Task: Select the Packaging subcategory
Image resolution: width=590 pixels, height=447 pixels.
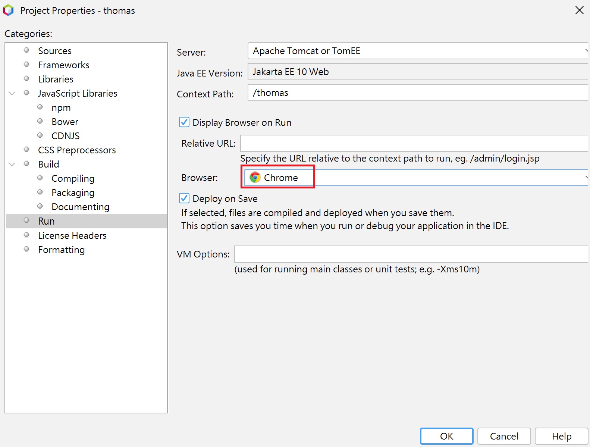Action: pos(73,193)
